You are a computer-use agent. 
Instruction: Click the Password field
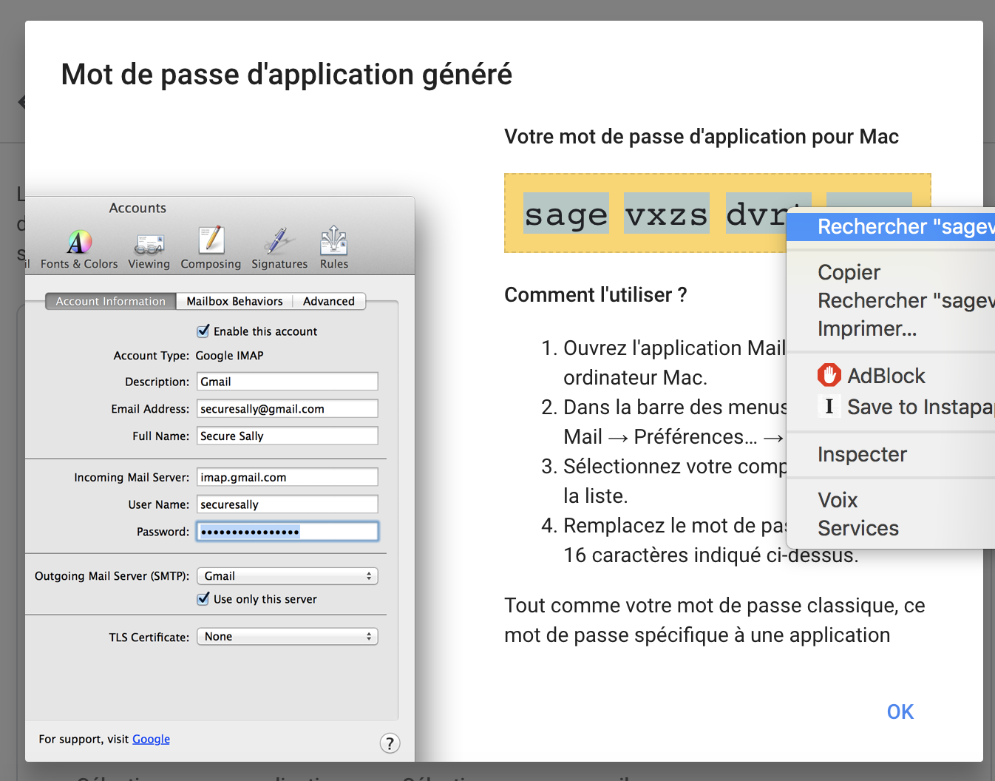[x=288, y=531]
